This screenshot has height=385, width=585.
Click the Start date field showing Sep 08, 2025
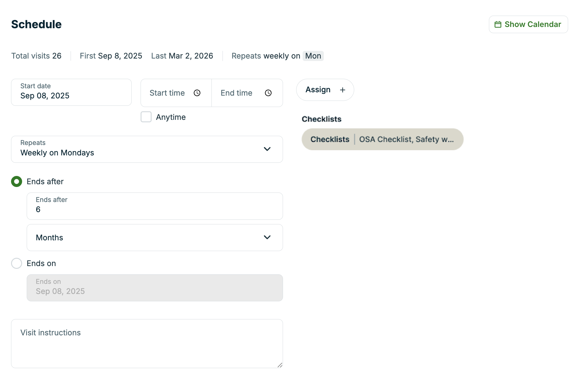tap(71, 92)
